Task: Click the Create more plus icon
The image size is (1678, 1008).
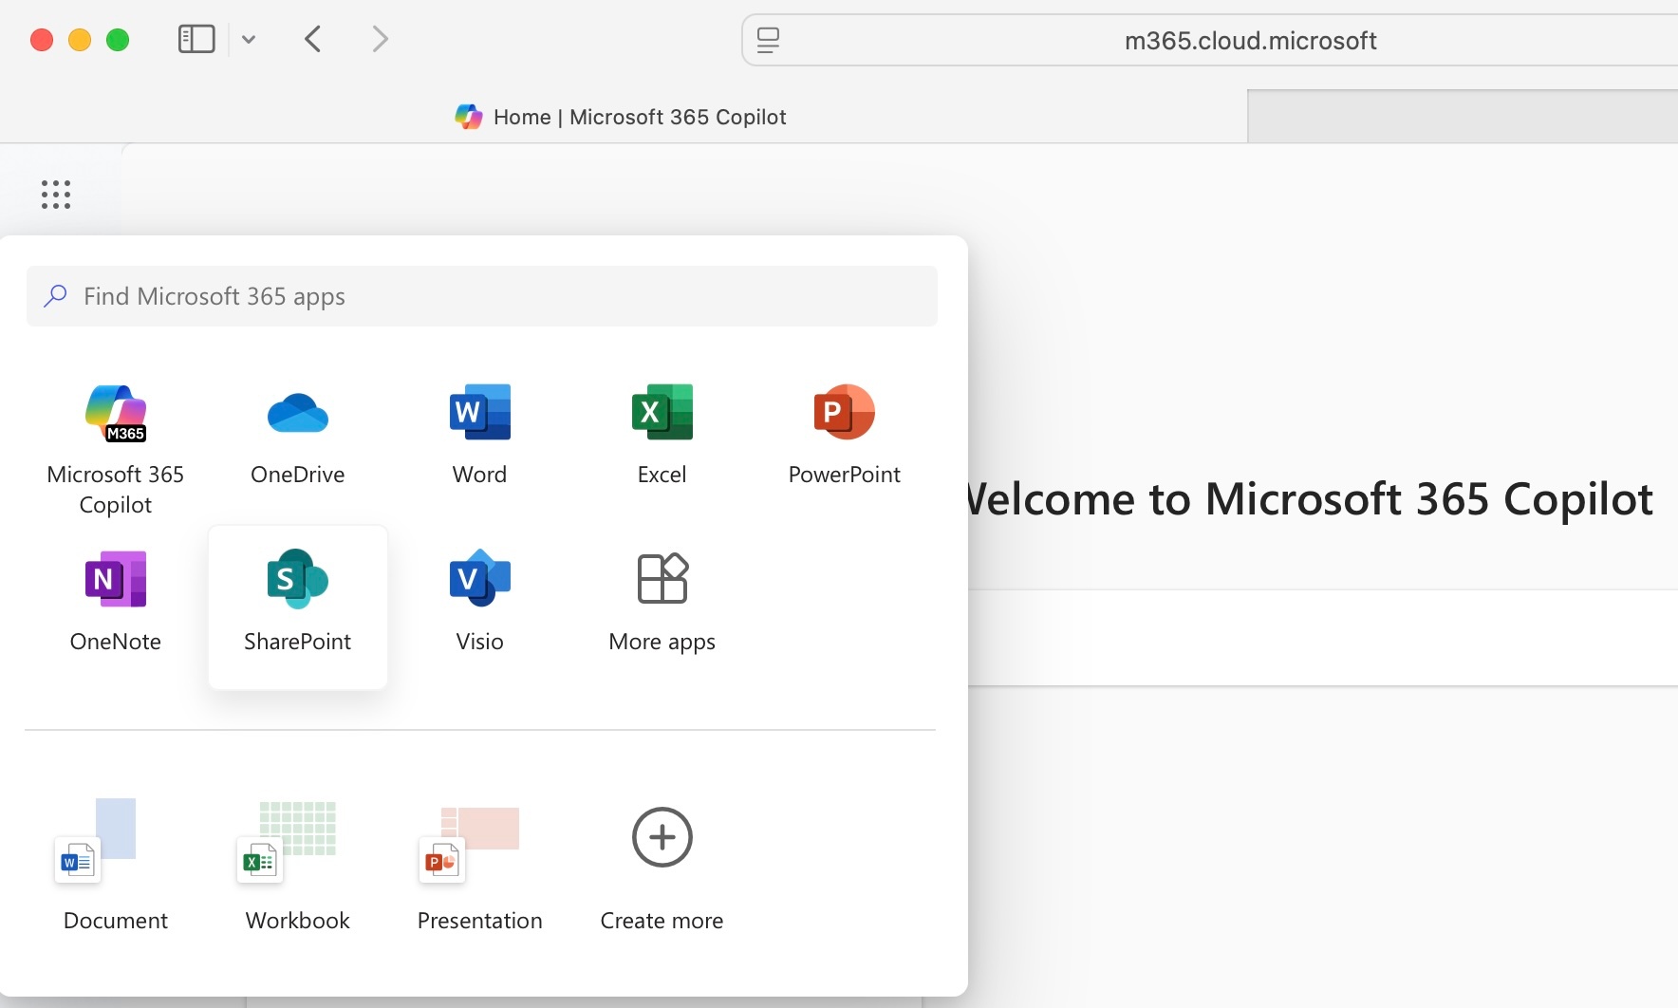Action: pos(662,837)
